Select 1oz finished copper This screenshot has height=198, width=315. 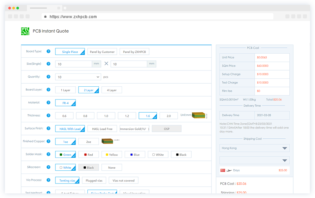click(x=66, y=142)
